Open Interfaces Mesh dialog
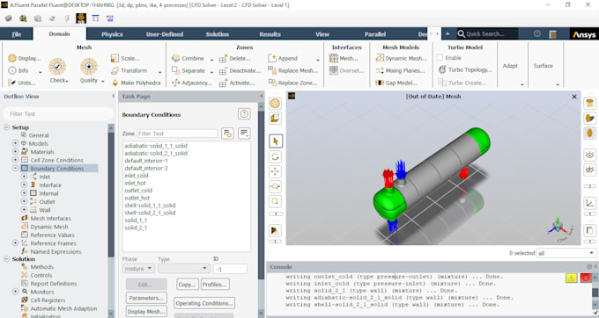The width and height of the screenshot is (599, 318). tap(344, 58)
